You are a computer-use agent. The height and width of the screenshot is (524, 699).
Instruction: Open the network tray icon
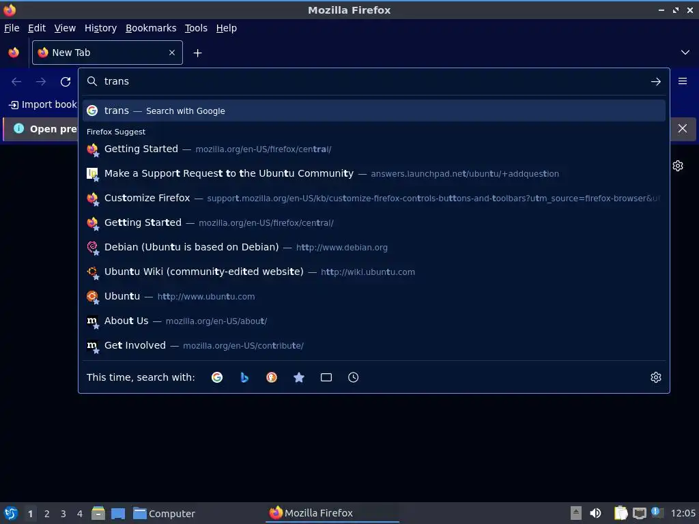639,513
